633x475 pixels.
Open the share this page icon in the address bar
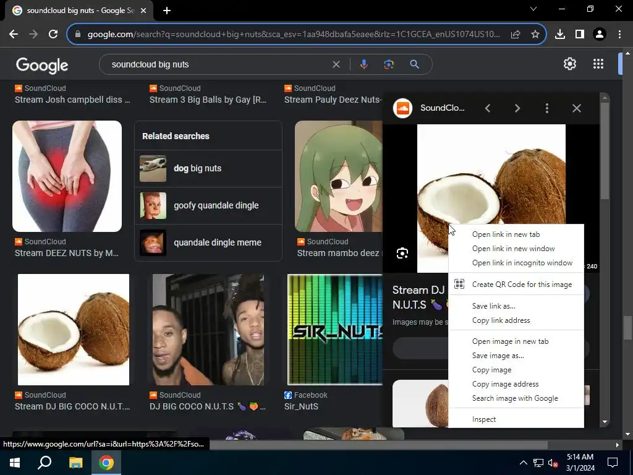tap(516, 35)
